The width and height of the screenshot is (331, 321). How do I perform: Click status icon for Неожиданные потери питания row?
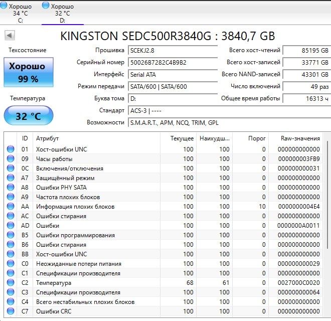[x=11, y=263]
